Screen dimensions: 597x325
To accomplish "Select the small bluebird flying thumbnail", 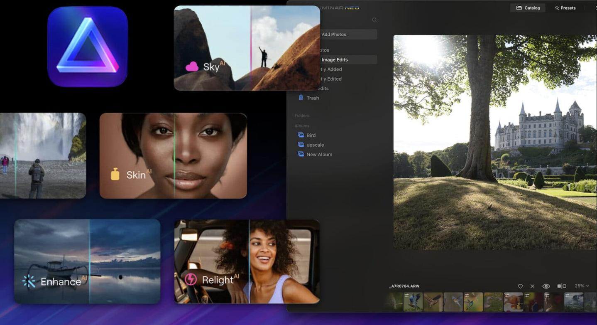I will [x=453, y=302].
